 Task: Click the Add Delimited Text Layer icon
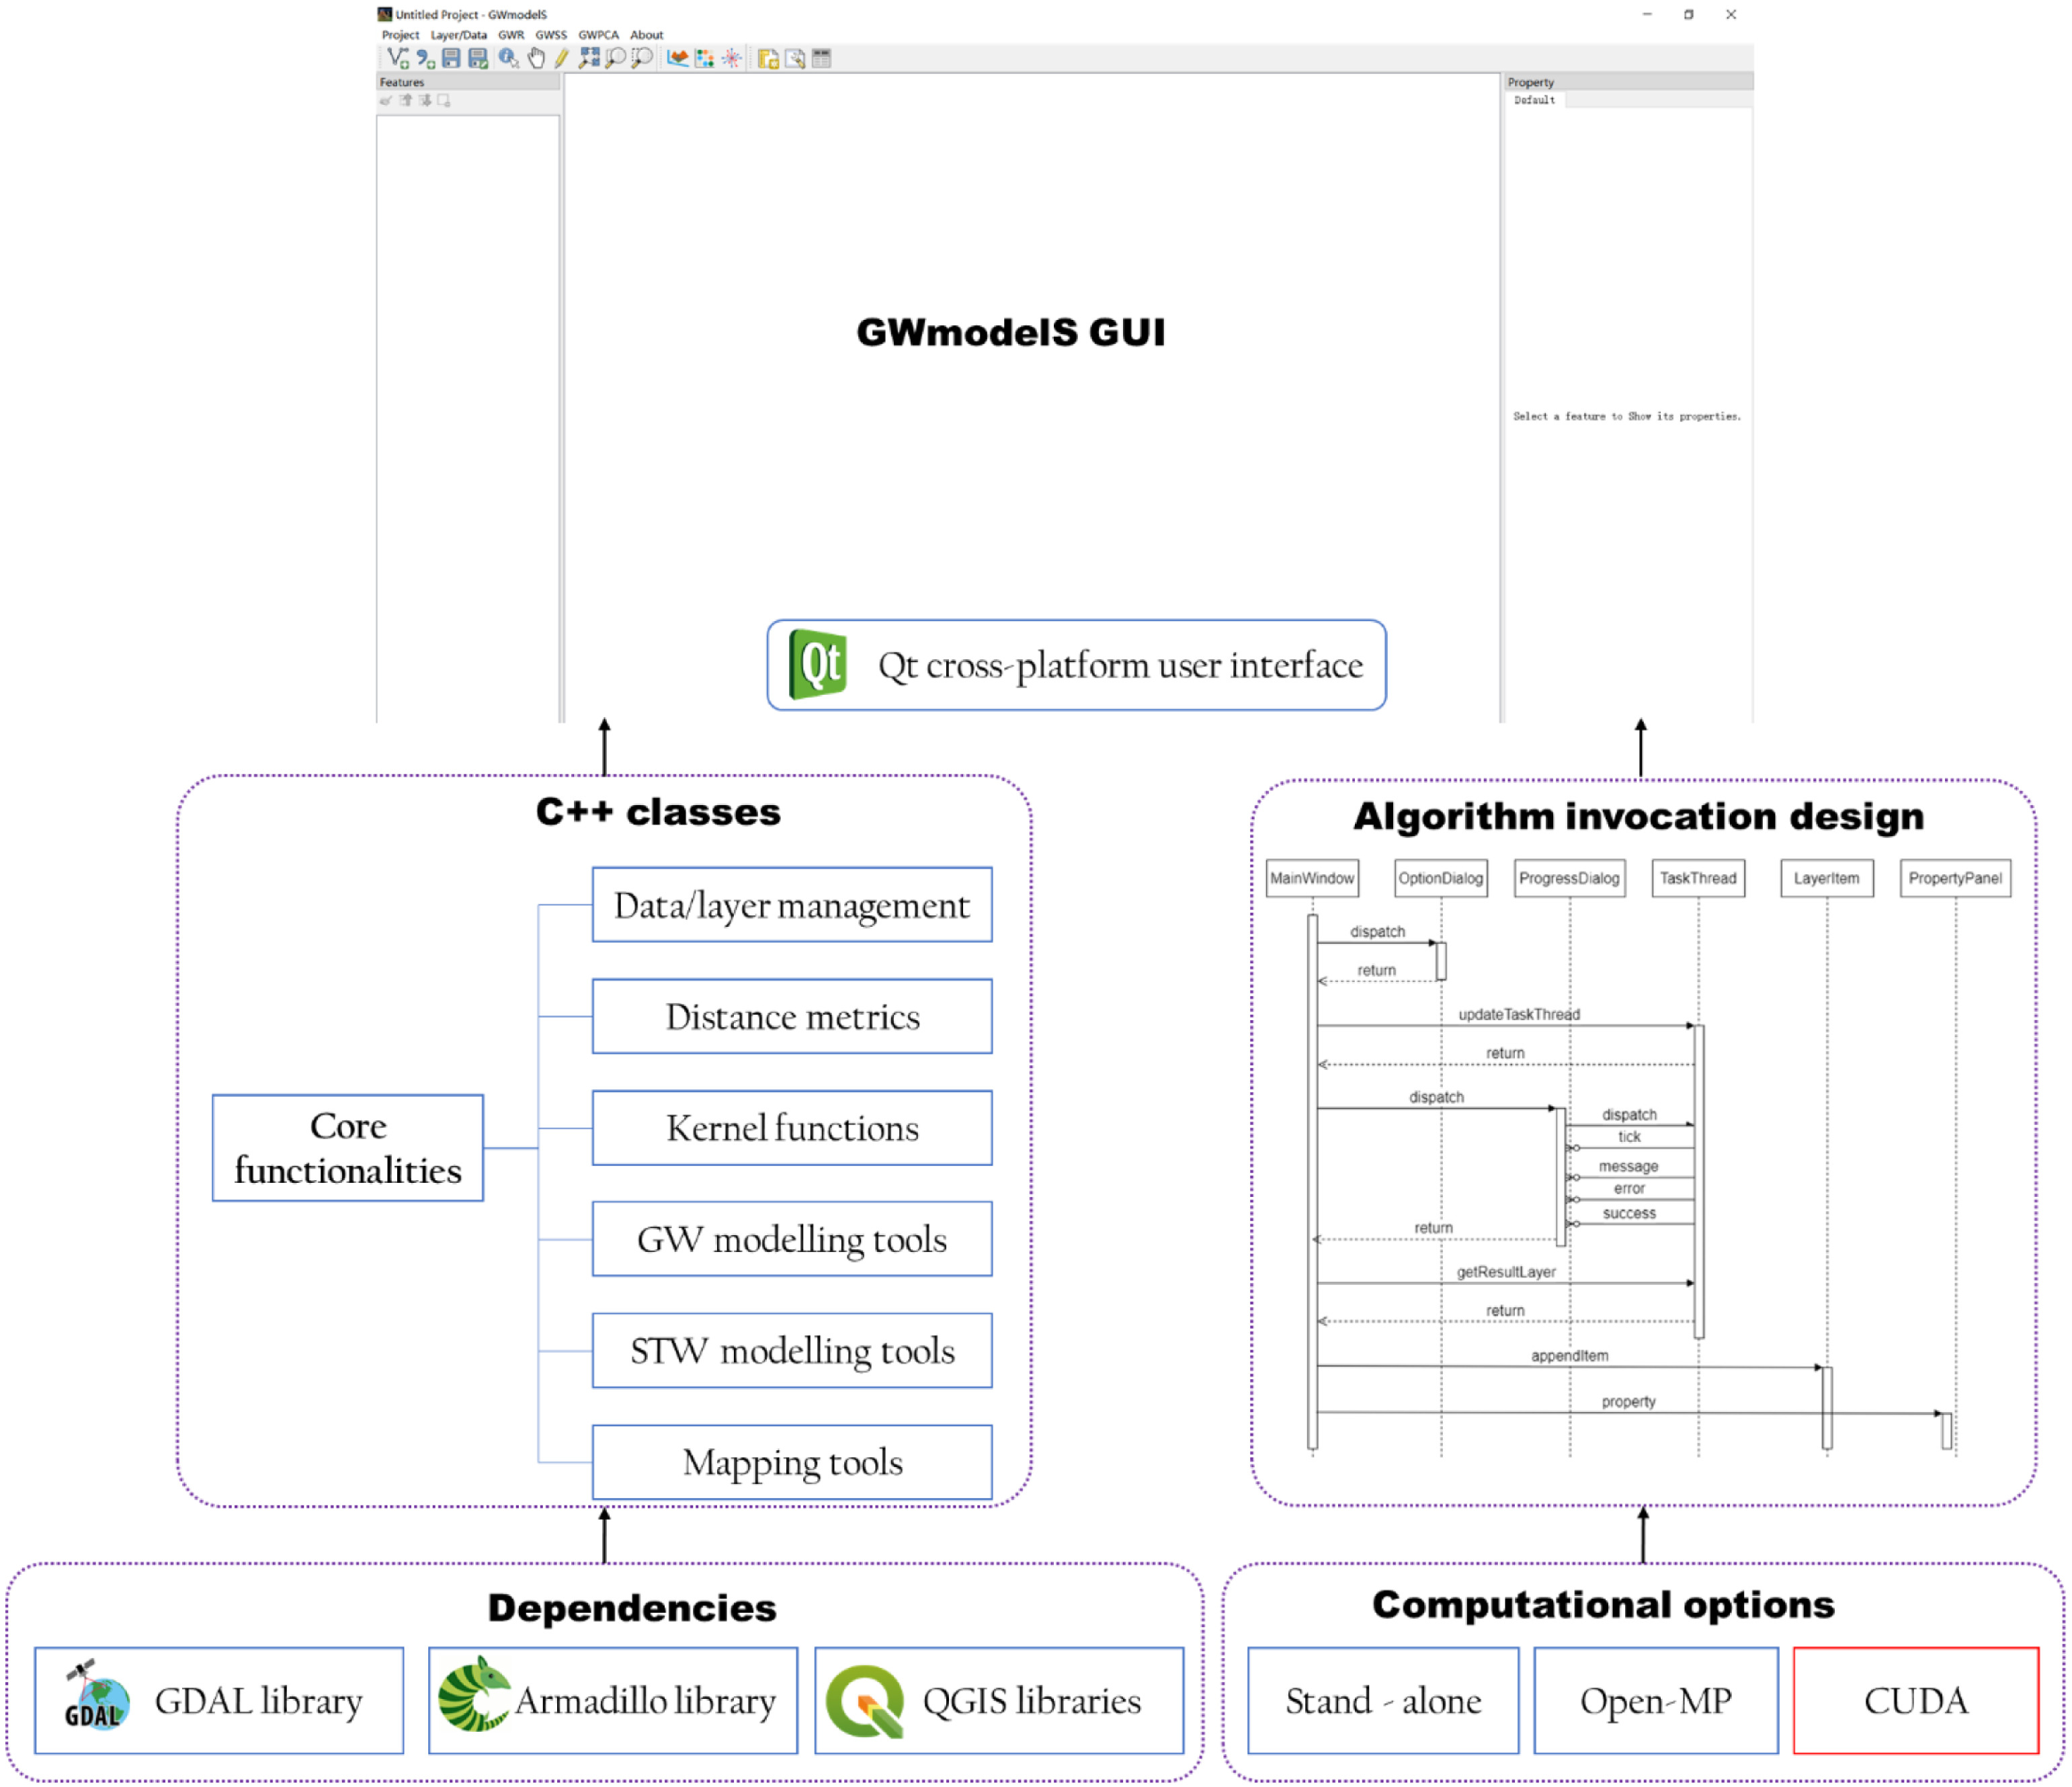click(425, 58)
